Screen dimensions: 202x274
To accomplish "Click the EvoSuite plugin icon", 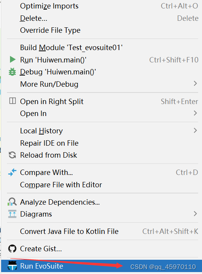I will [12, 266].
